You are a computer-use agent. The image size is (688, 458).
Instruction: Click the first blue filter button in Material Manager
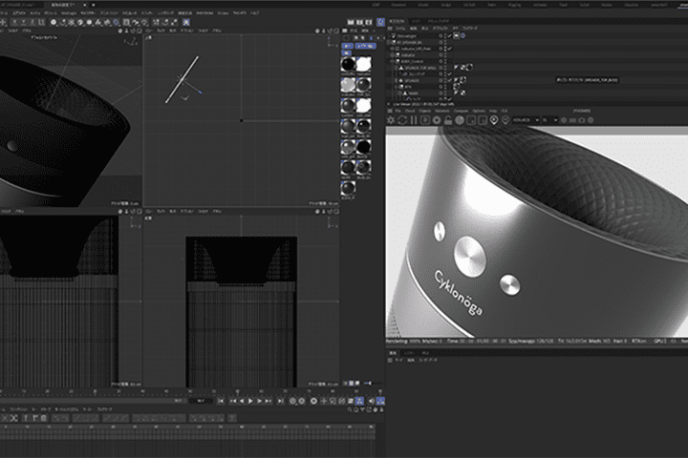pyautogui.click(x=347, y=46)
